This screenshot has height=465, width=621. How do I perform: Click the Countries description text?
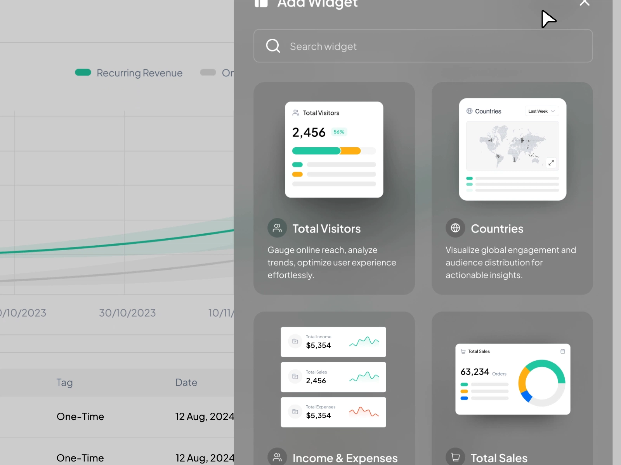point(511,262)
